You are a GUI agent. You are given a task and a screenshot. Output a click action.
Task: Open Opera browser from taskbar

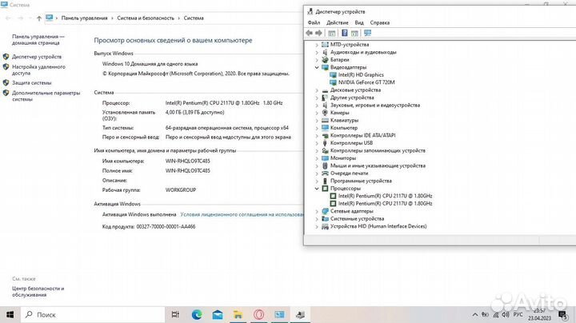tap(258, 314)
